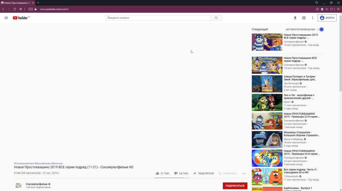Screen dimensions: 342x191
Task: Open the three-dot settings menu in YouTube header
Action: [313, 18]
